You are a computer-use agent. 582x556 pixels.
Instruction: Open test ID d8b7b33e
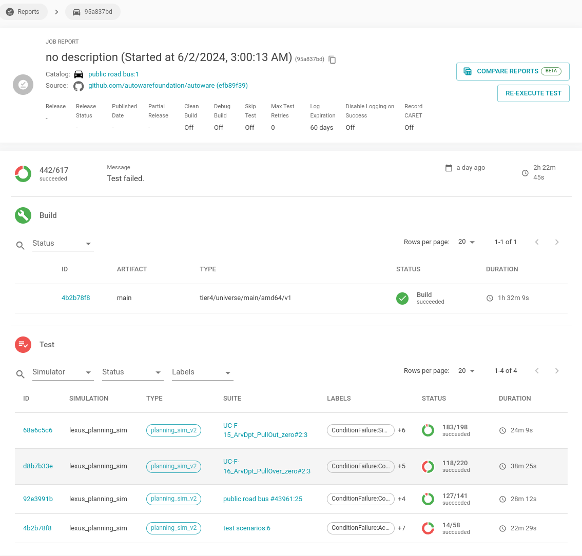pos(38,466)
